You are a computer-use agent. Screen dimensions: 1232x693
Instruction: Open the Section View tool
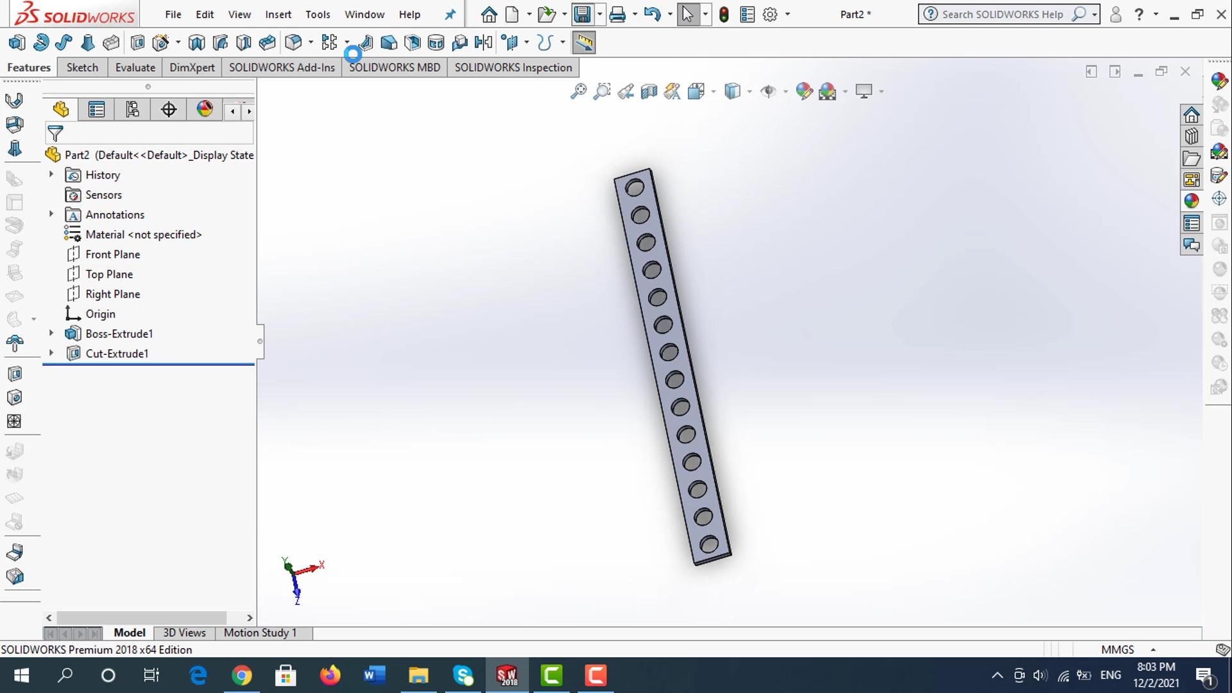649,91
